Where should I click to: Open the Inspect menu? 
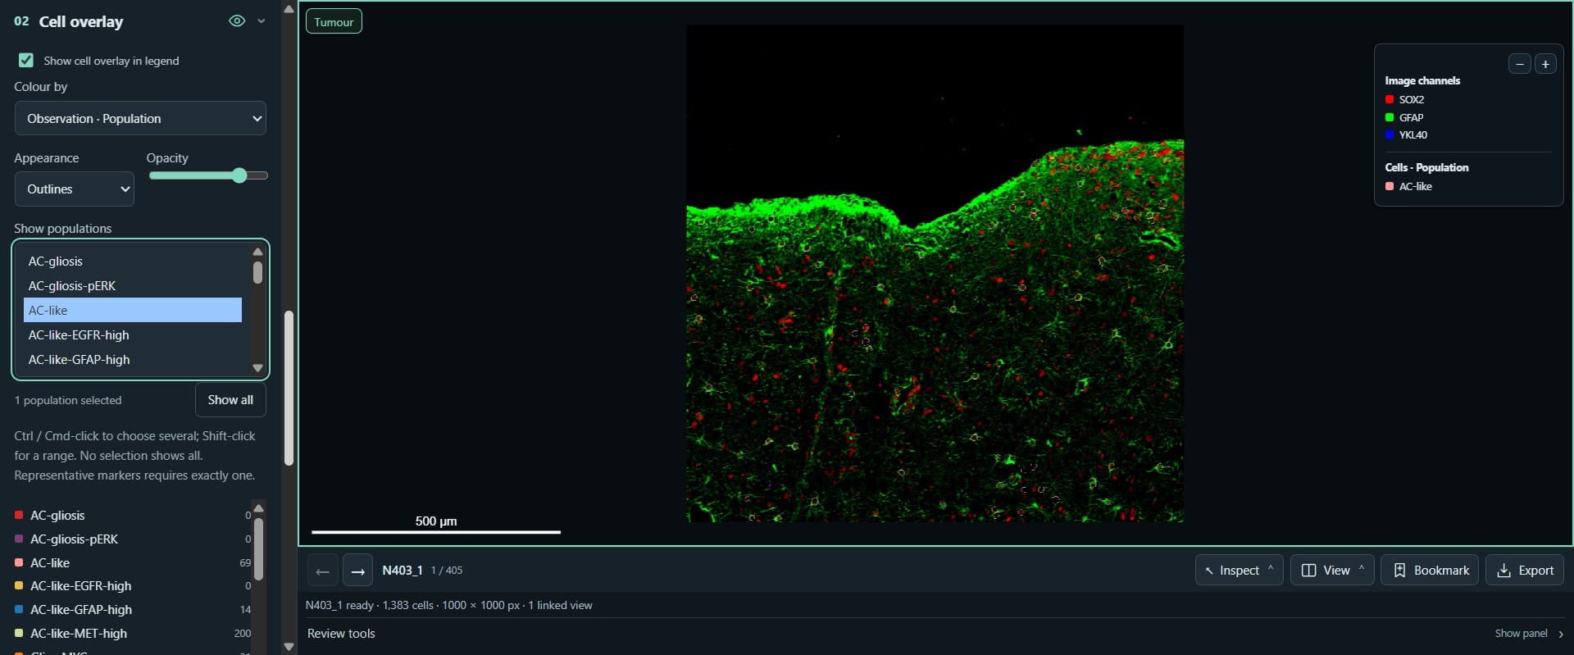coord(1239,570)
